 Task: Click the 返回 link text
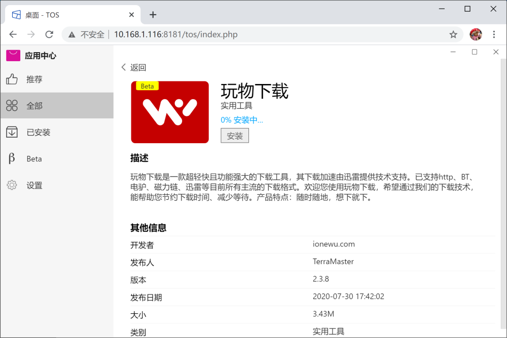click(x=138, y=67)
